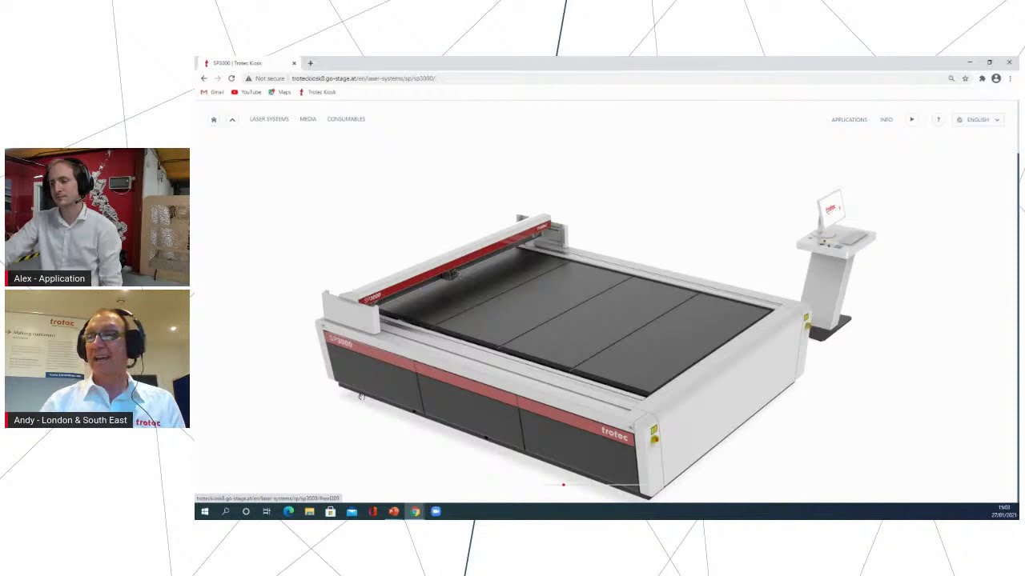Open Mail app from taskbar
The image size is (1025, 576).
pyautogui.click(x=352, y=511)
